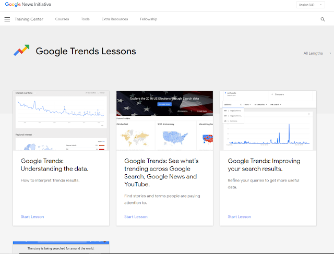Go to the Courses menu

[x=62, y=19]
